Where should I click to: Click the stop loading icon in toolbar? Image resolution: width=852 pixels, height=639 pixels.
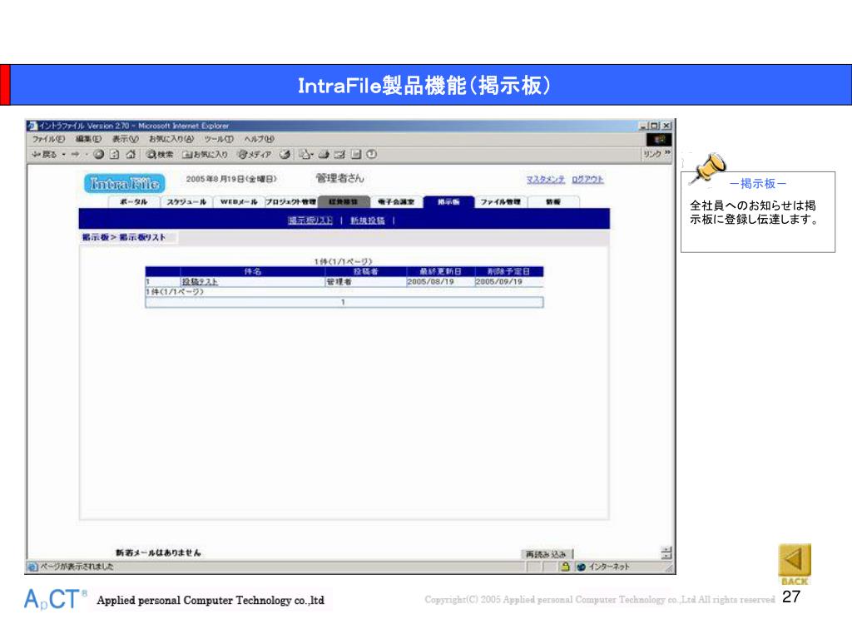(98, 155)
